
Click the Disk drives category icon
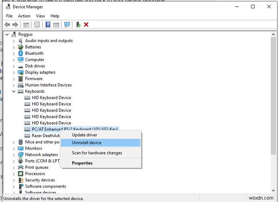coord(21,67)
